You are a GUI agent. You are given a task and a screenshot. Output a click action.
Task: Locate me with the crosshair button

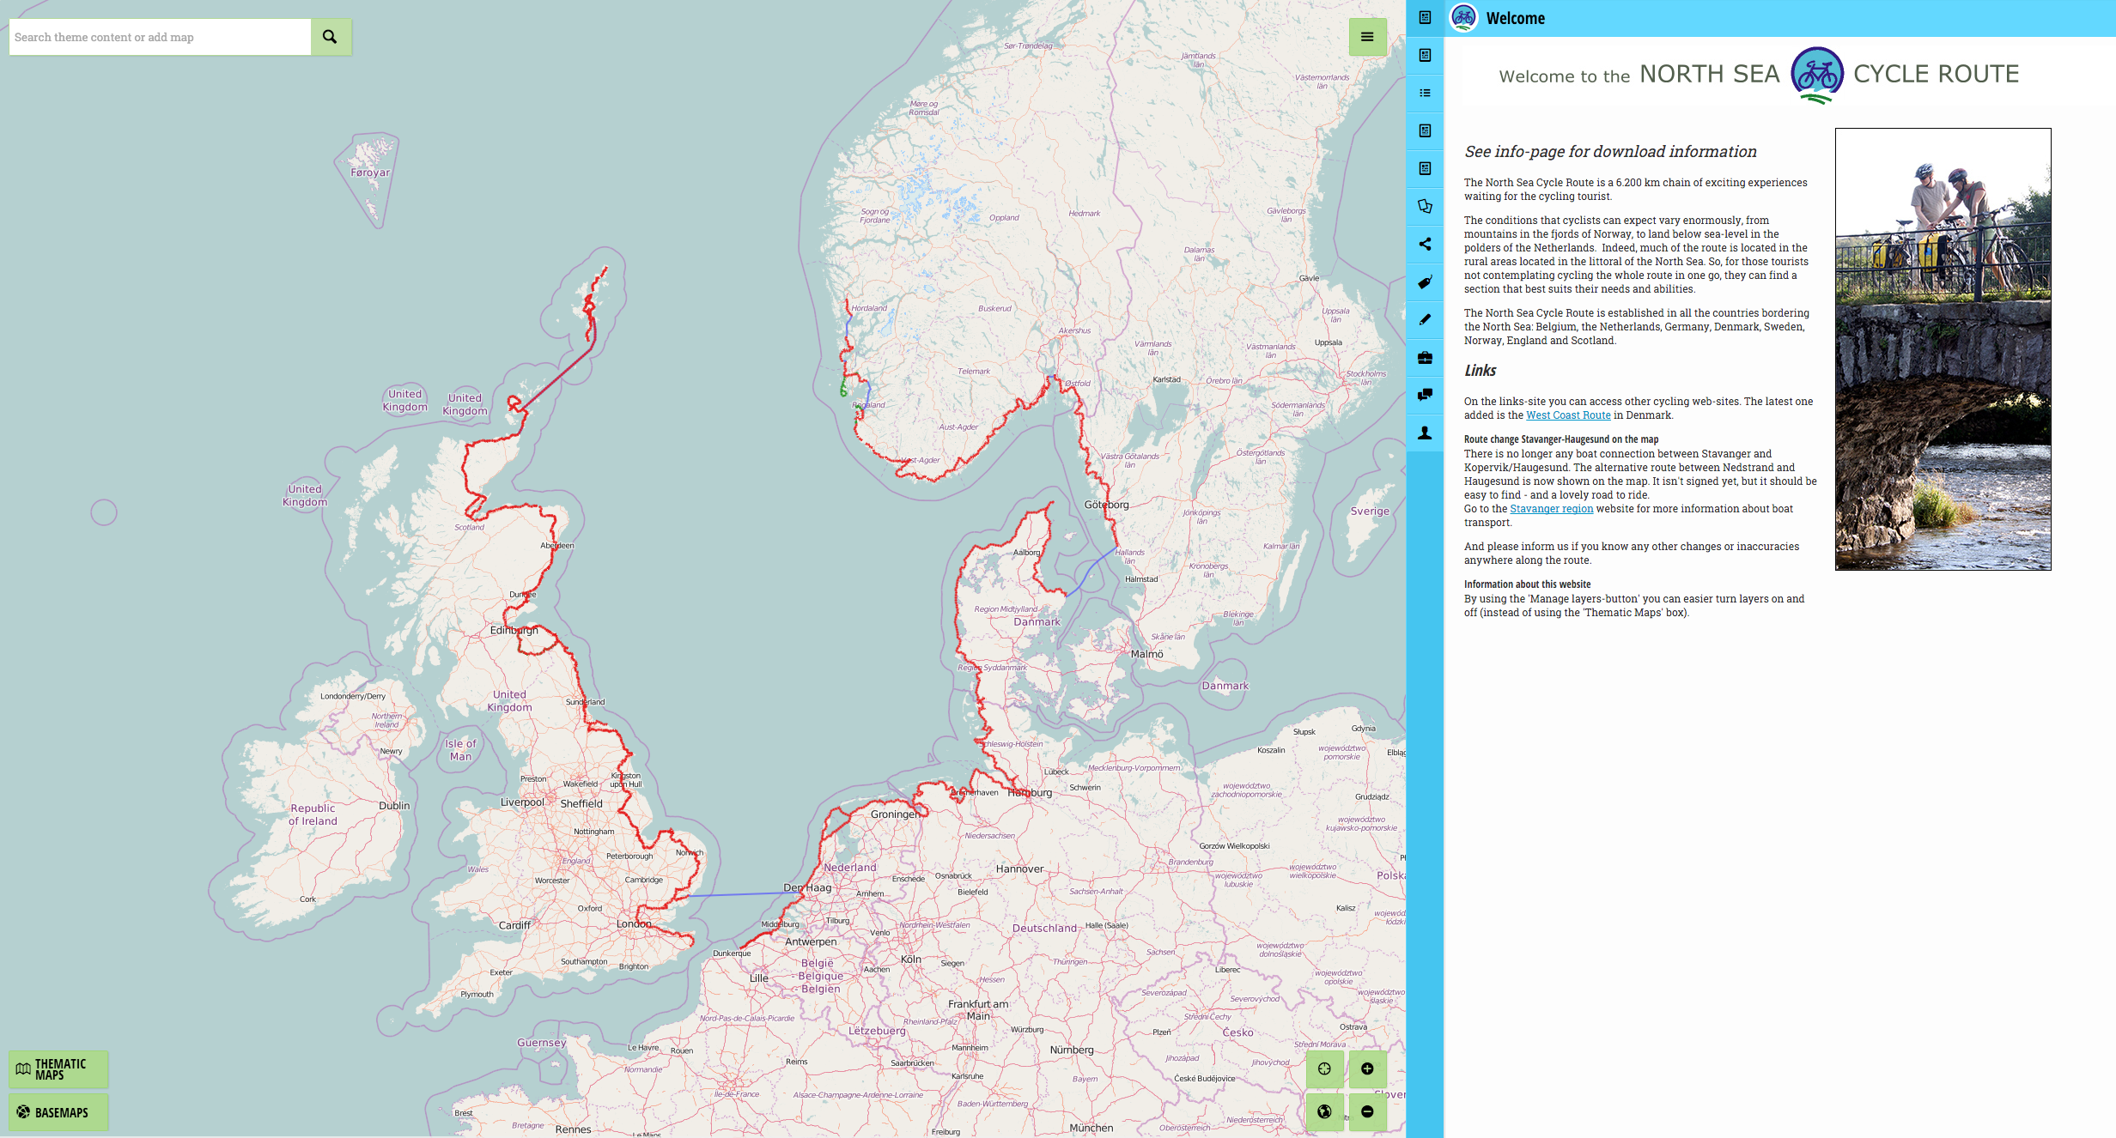[x=1324, y=1068]
